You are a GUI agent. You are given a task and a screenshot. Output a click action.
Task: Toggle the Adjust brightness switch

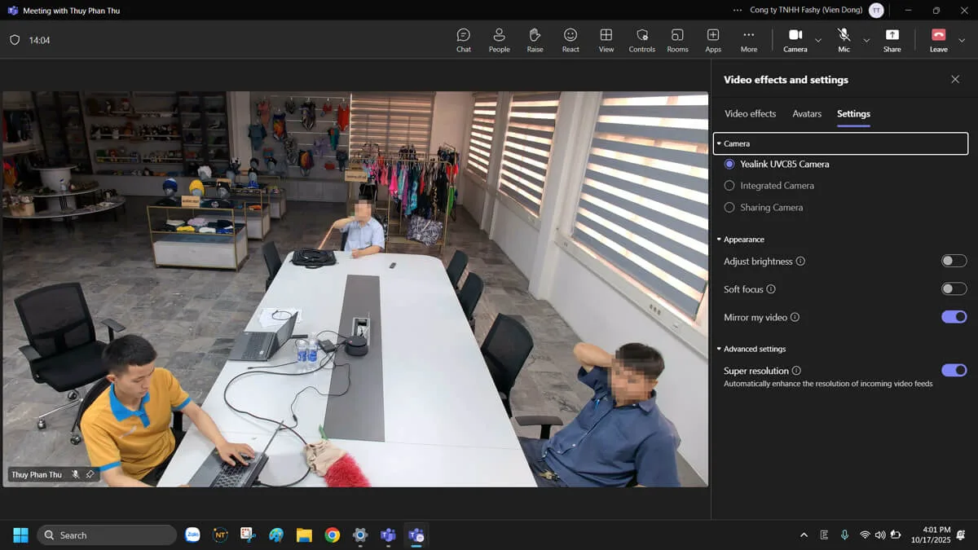(954, 262)
